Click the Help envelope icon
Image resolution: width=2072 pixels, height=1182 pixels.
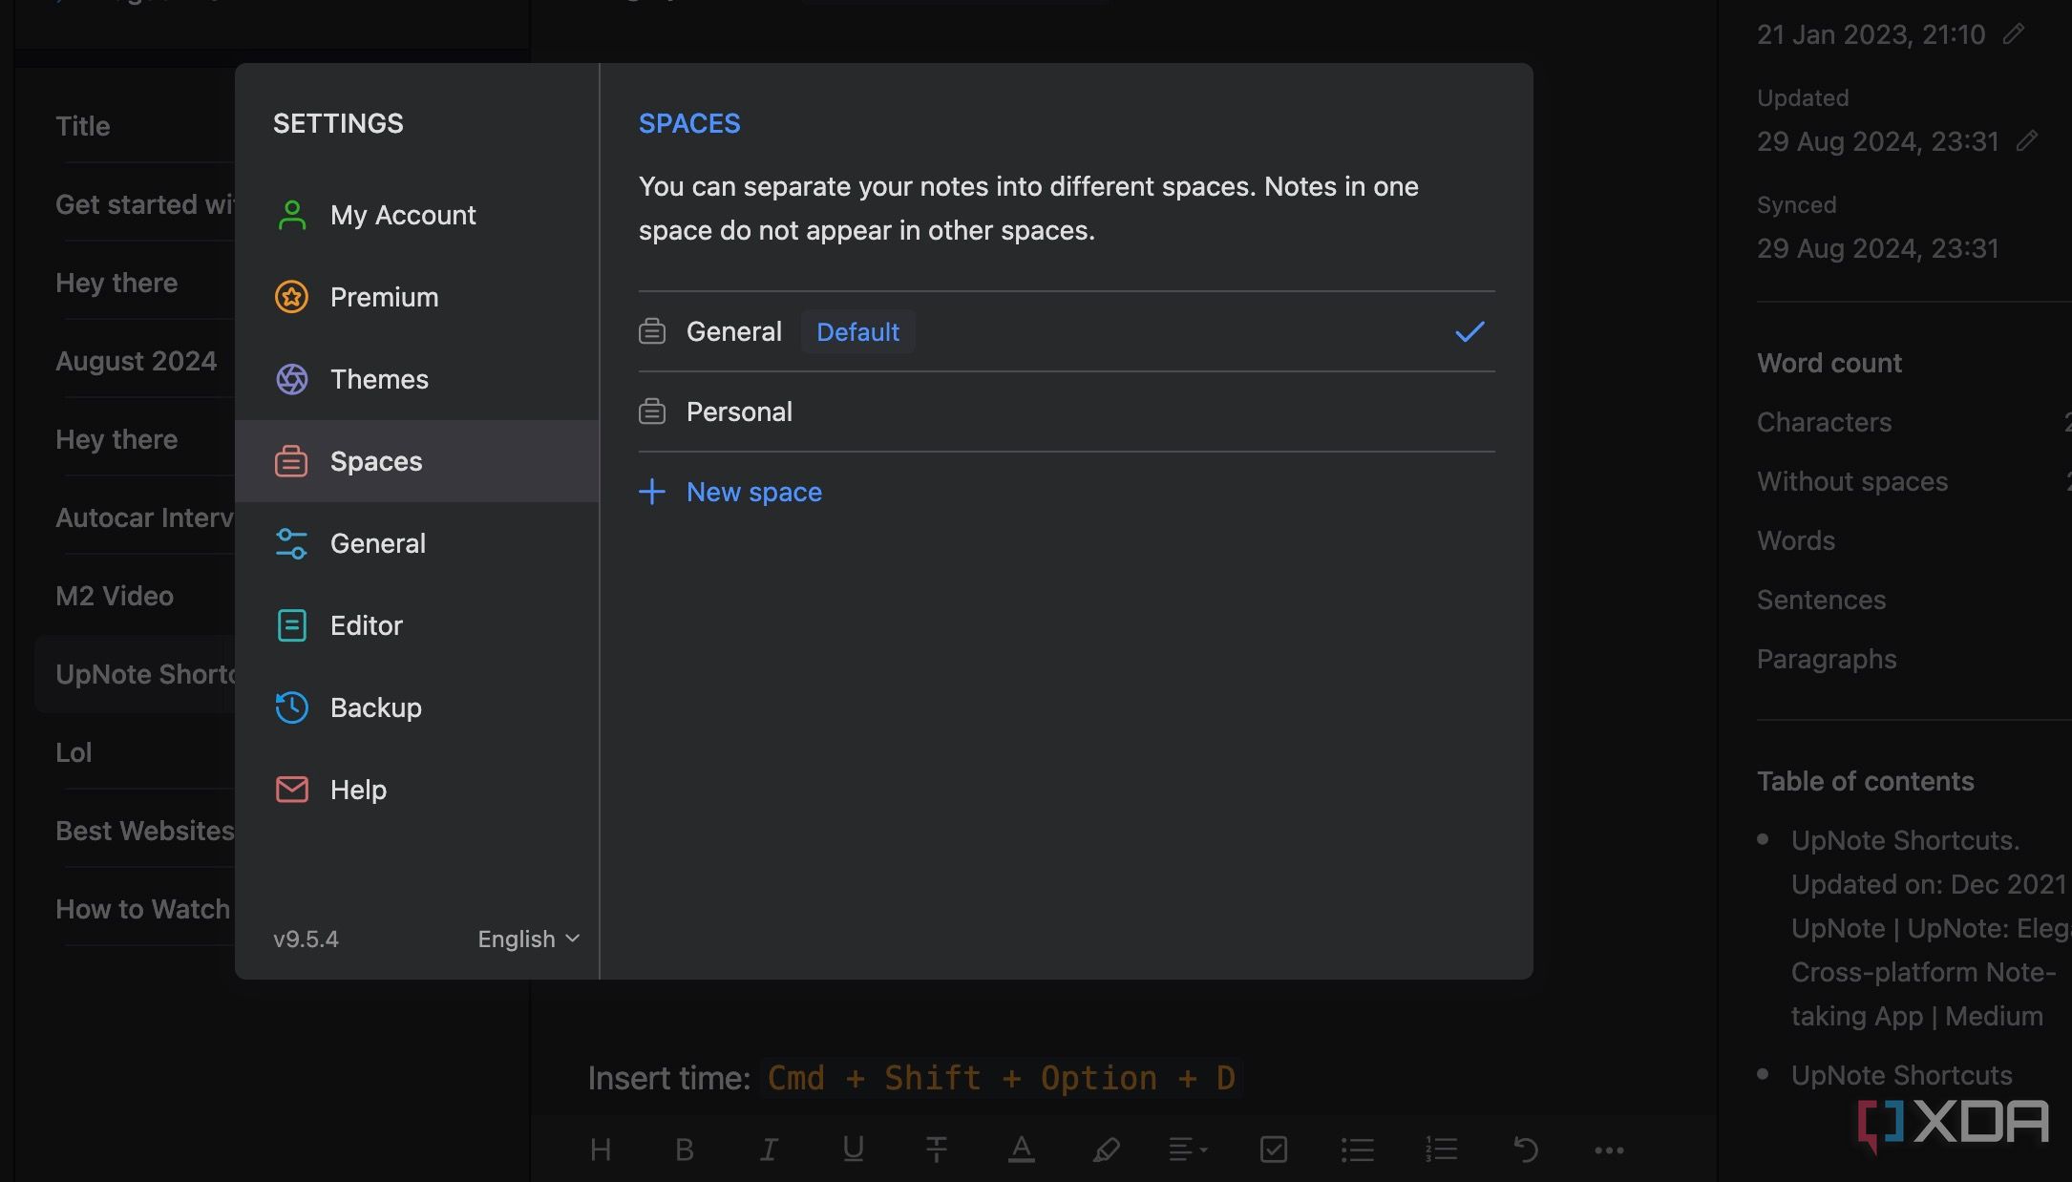(292, 790)
